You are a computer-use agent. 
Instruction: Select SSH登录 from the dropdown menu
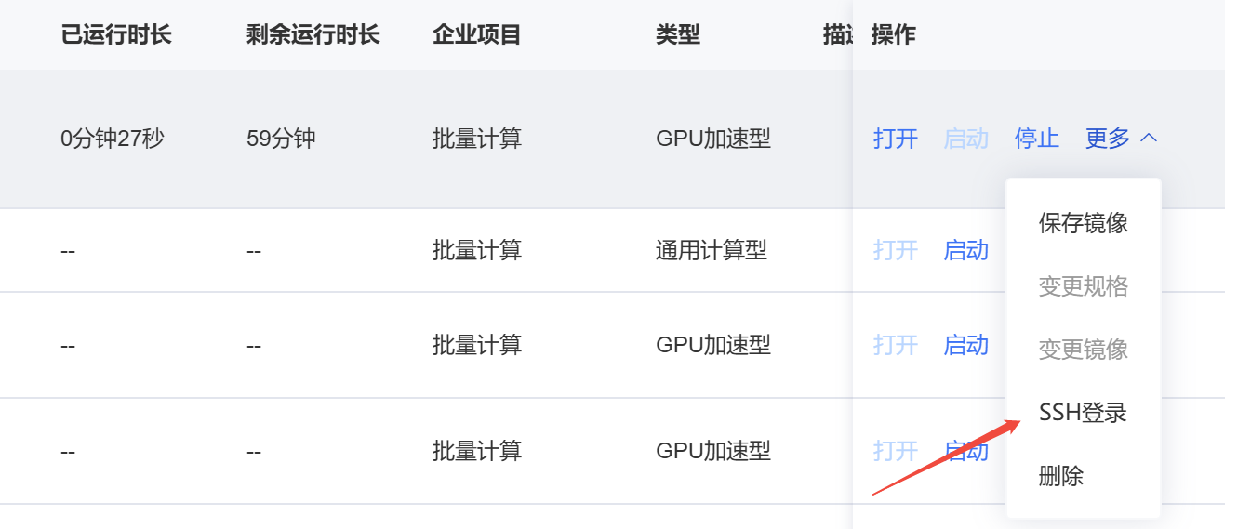[1083, 413]
